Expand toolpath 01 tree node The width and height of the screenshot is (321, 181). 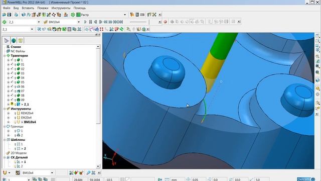9,64
